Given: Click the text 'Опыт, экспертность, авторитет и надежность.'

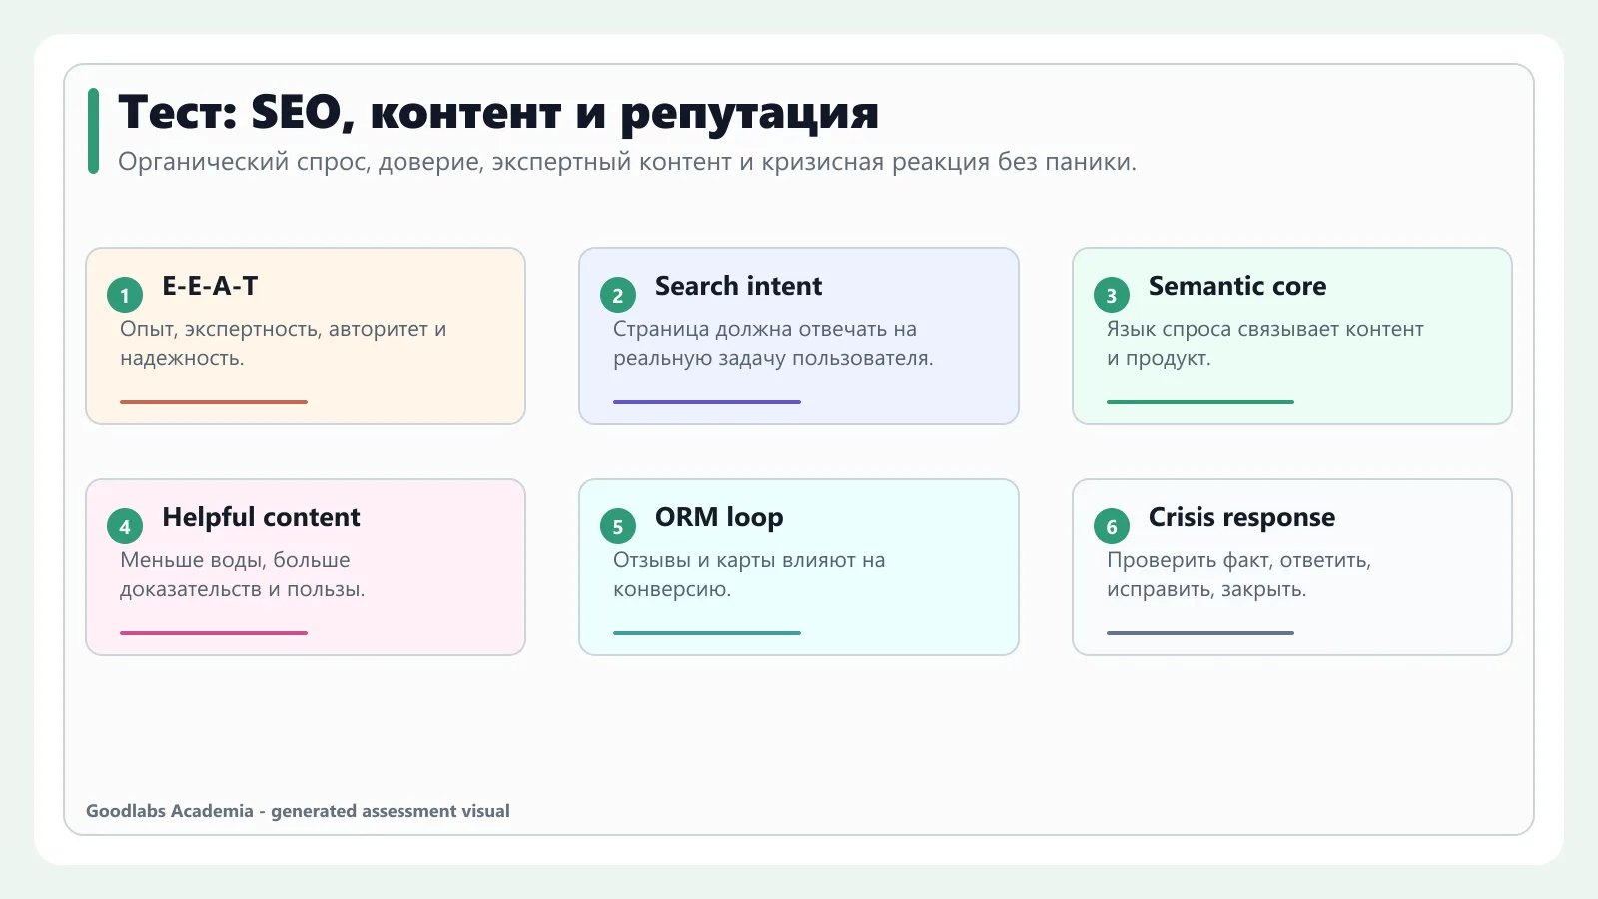Looking at the screenshot, I should 284,343.
